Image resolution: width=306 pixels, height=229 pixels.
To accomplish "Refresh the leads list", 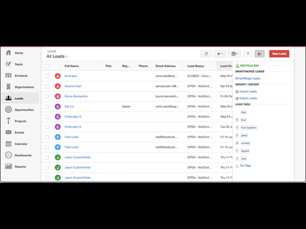I will (206, 53).
